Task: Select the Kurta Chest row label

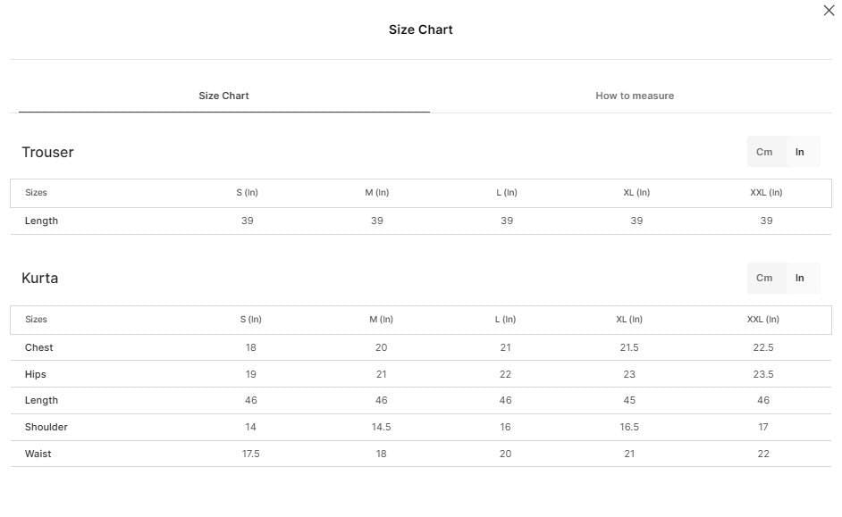Action: tap(38, 347)
